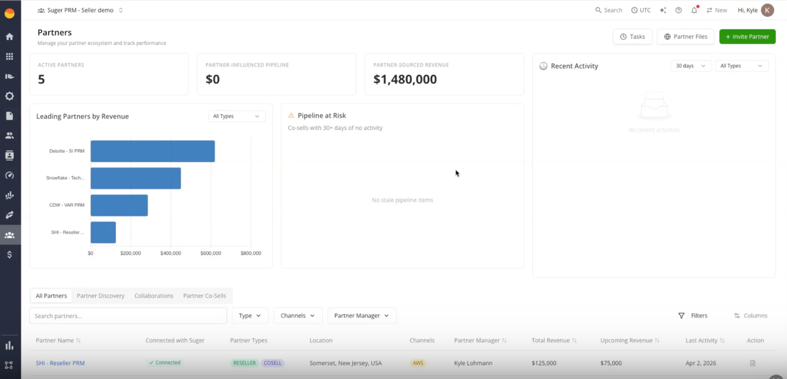Open the handshake icon in sidebar
Image resolution: width=787 pixels, height=379 pixels.
click(9, 215)
